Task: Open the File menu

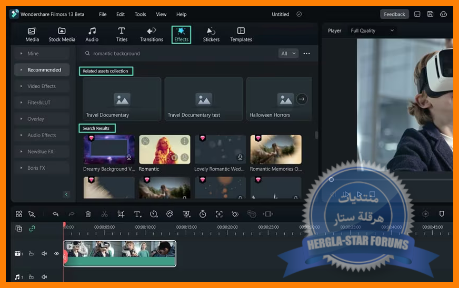Action: (x=103, y=14)
